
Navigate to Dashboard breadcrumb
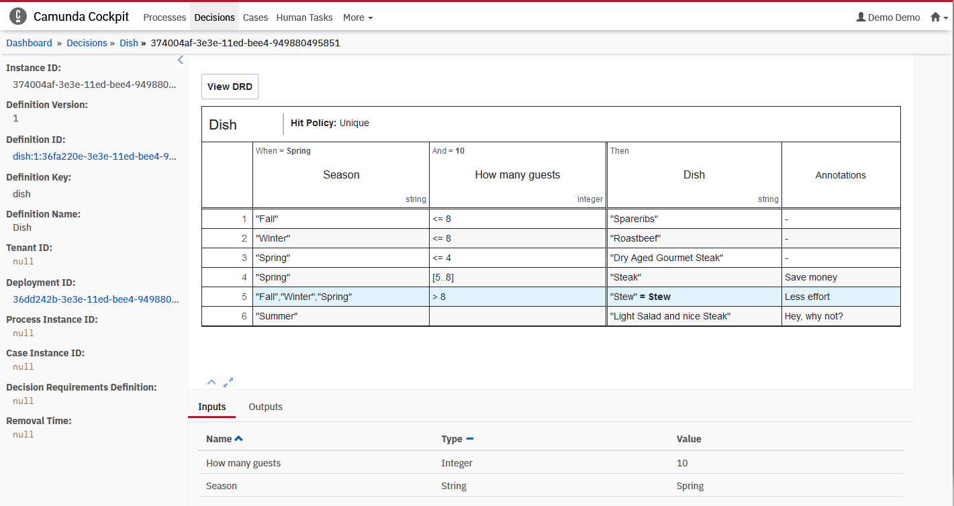29,43
